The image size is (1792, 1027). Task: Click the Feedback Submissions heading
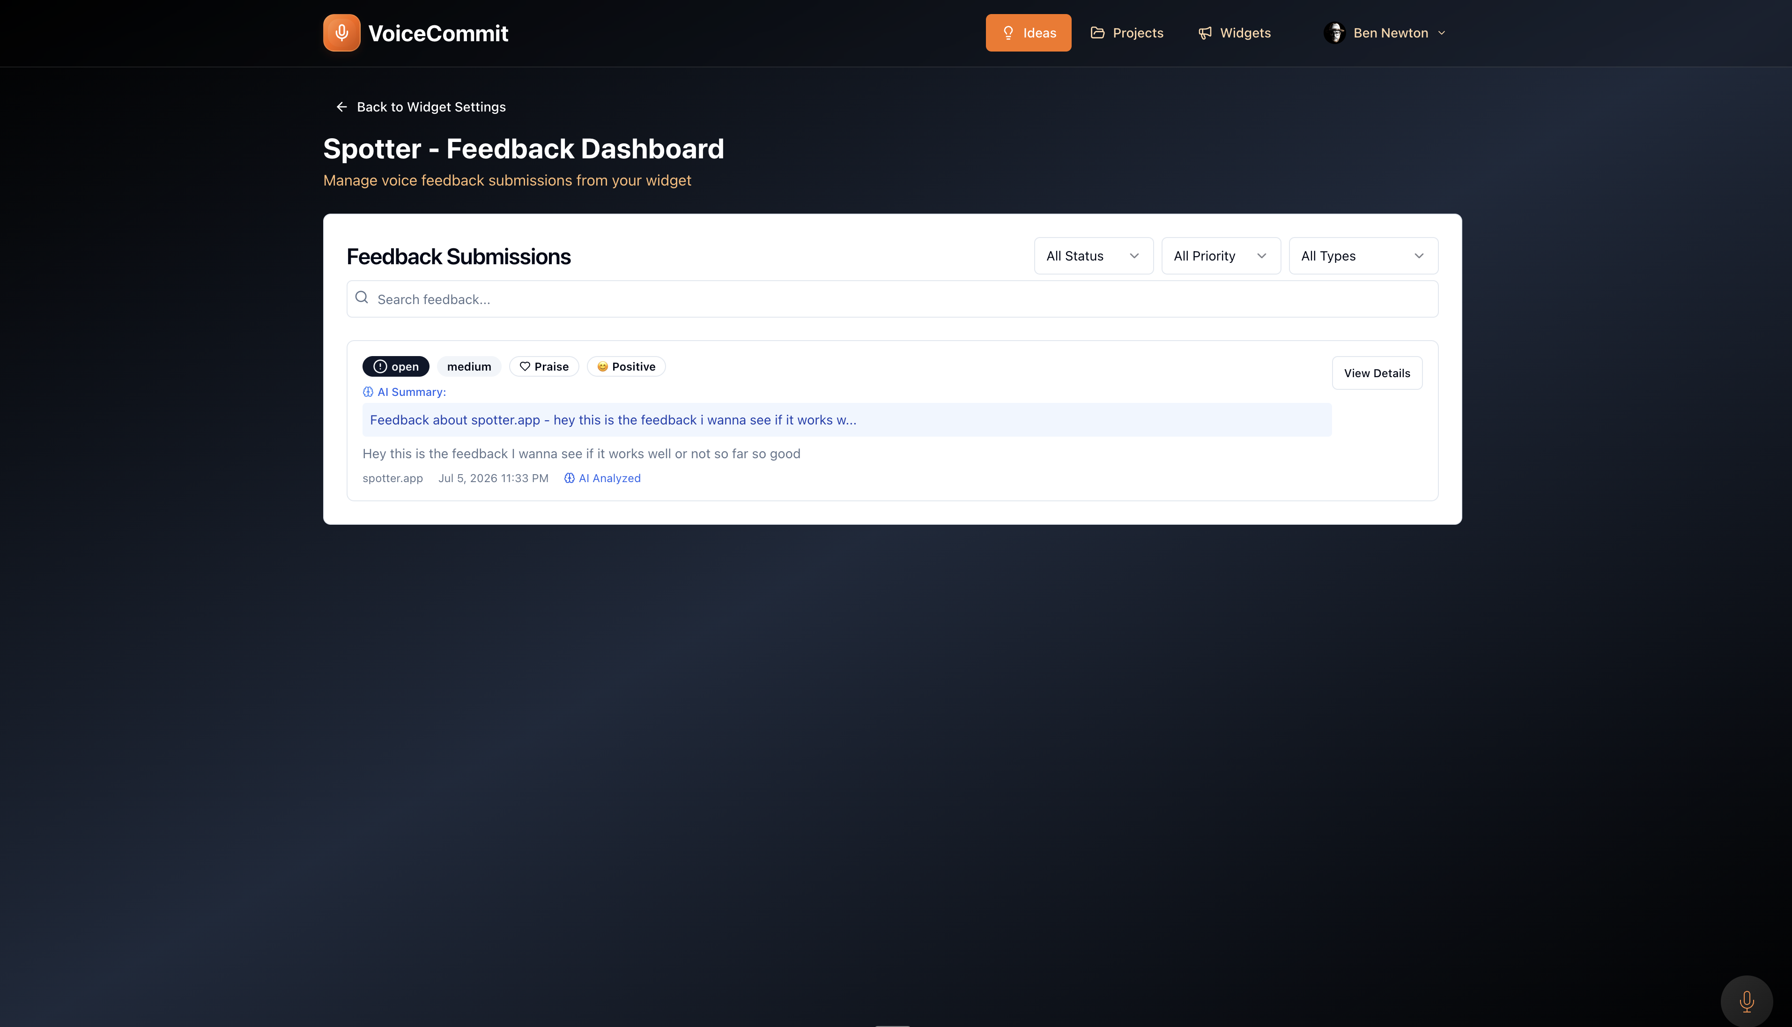(459, 257)
